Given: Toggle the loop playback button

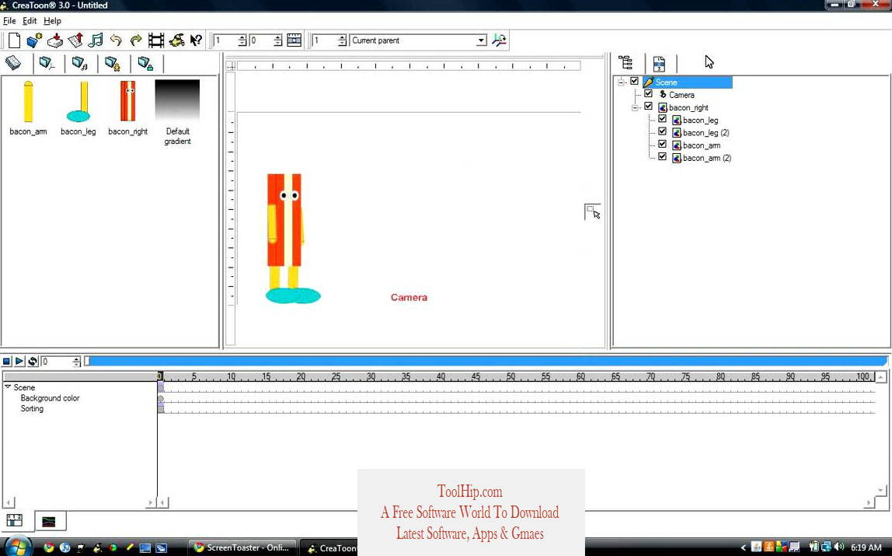Looking at the screenshot, I should pyautogui.click(x=33, y=362).
